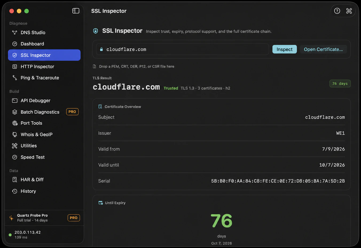Click the 'TLS 1.3 · 3 certificates · h2' text
This screenshot has height=248, width=361.
pyautogui.click(x=205, y=88)
